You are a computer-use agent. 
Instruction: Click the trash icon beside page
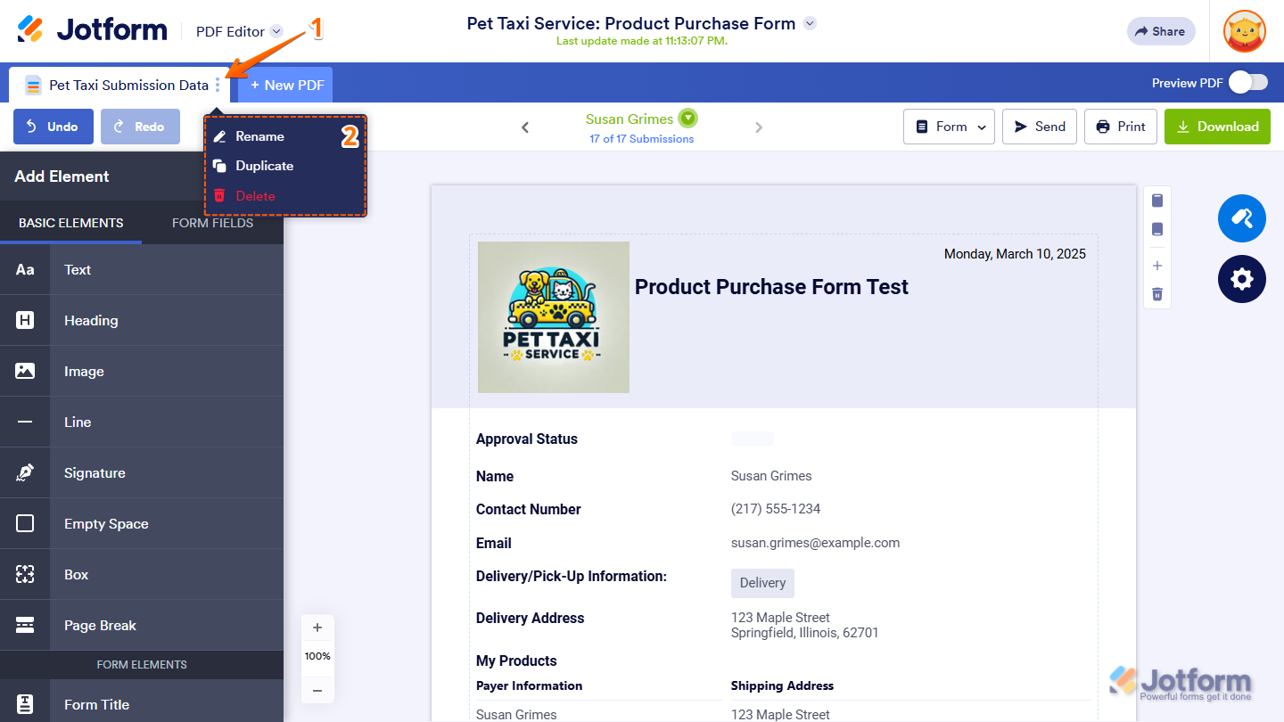click(x=1157, y=294)
